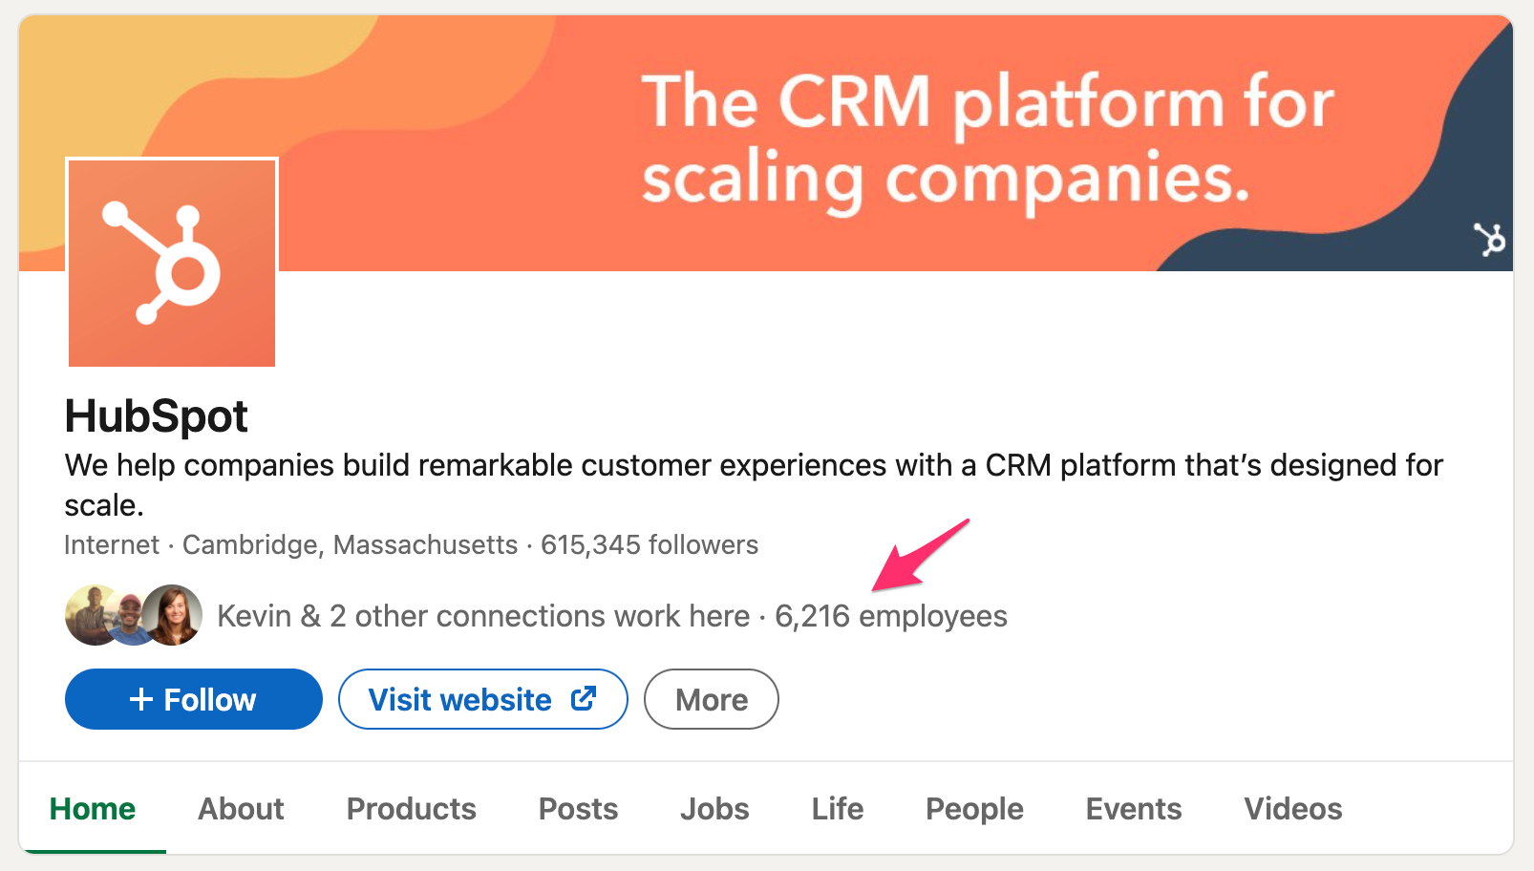Show the Events tab

pos(1134,809)
